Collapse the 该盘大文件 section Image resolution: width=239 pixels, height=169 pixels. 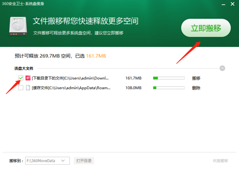pyautogui.click(x=222, y=68)
